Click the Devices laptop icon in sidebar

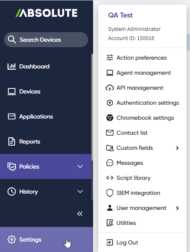tap(12, 91)
